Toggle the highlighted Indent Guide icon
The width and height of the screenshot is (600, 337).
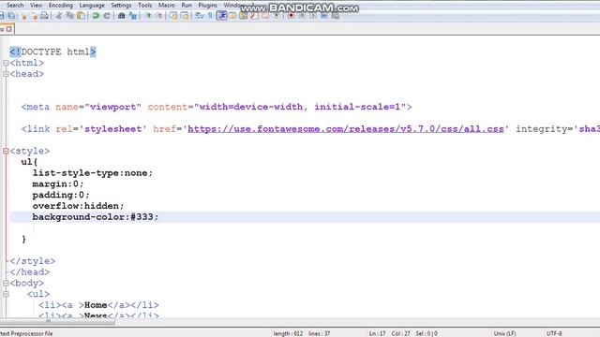click(221, 16)
